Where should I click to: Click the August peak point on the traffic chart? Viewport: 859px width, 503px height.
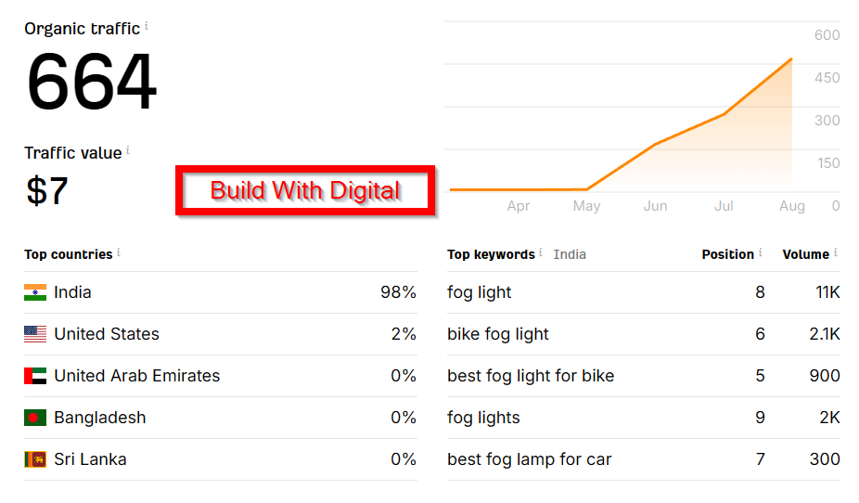tap(791, 59)
